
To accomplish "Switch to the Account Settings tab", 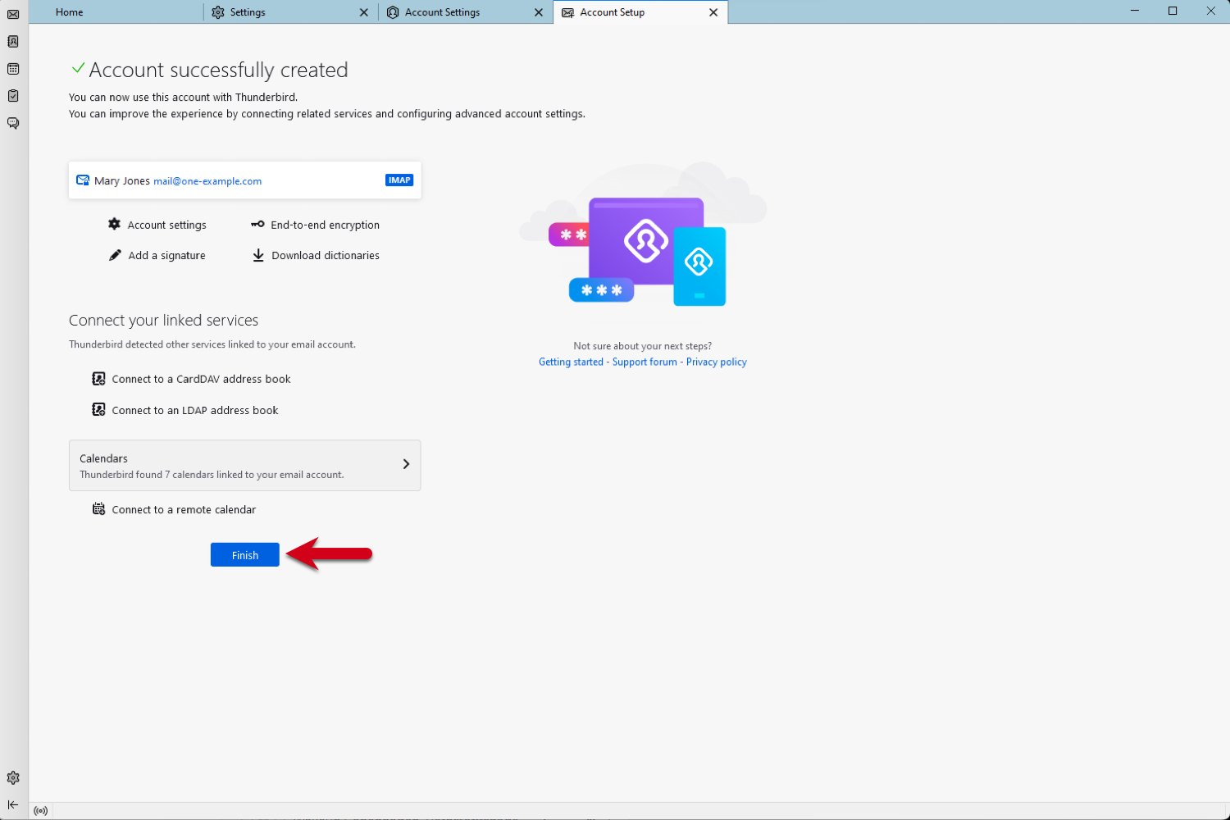I will (x=442, y=12).
